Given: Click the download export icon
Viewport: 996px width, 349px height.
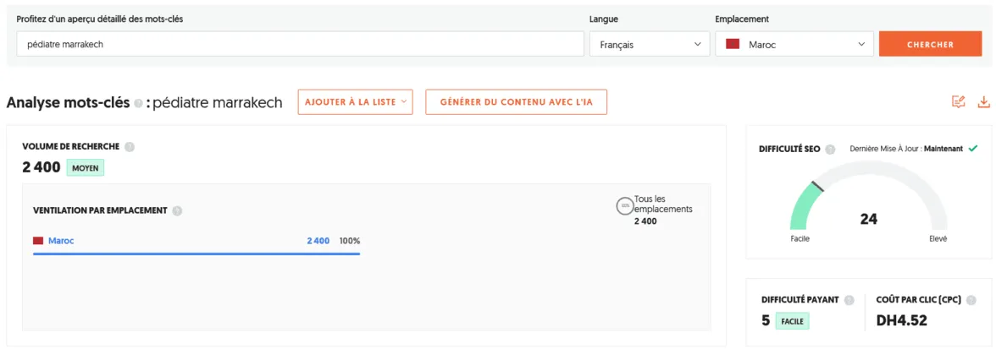Looking at the screenshot, I should pyautogui.click(x=983, y=102).
